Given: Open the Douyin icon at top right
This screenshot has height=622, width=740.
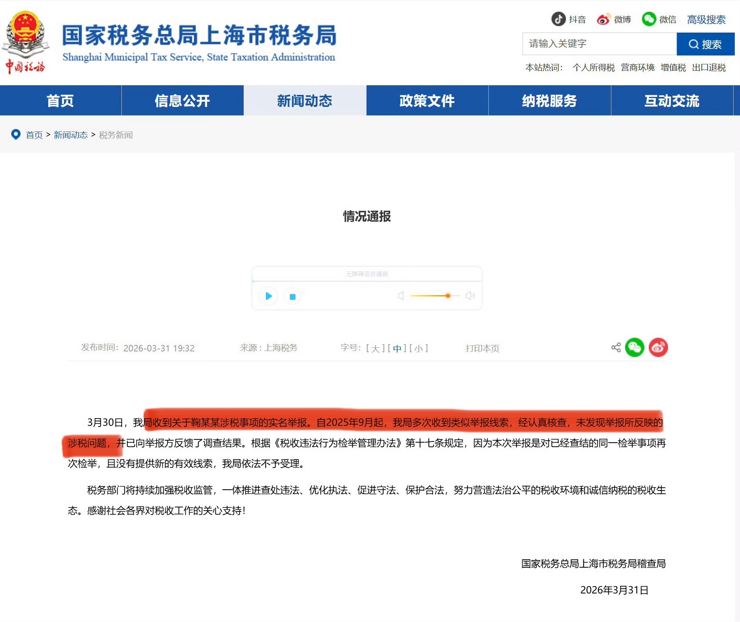Looking at the screenshot, I should point(559,19).
